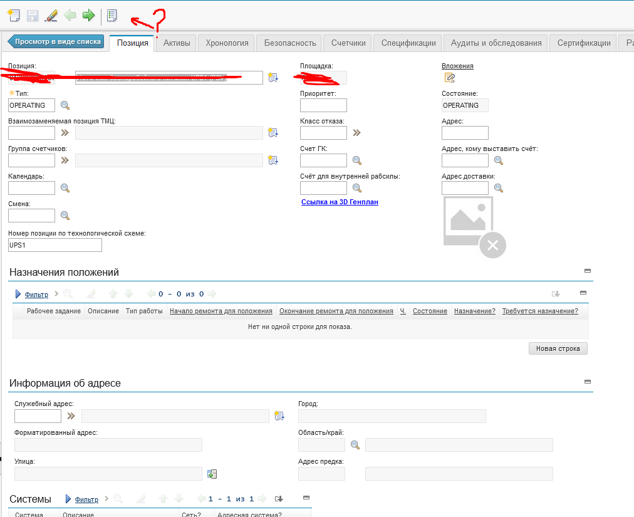Collapse the Назначения положений section
Image resolution: width=634 pixels, height=517 pixels.
pyautogui.click(x=587, y=270)
